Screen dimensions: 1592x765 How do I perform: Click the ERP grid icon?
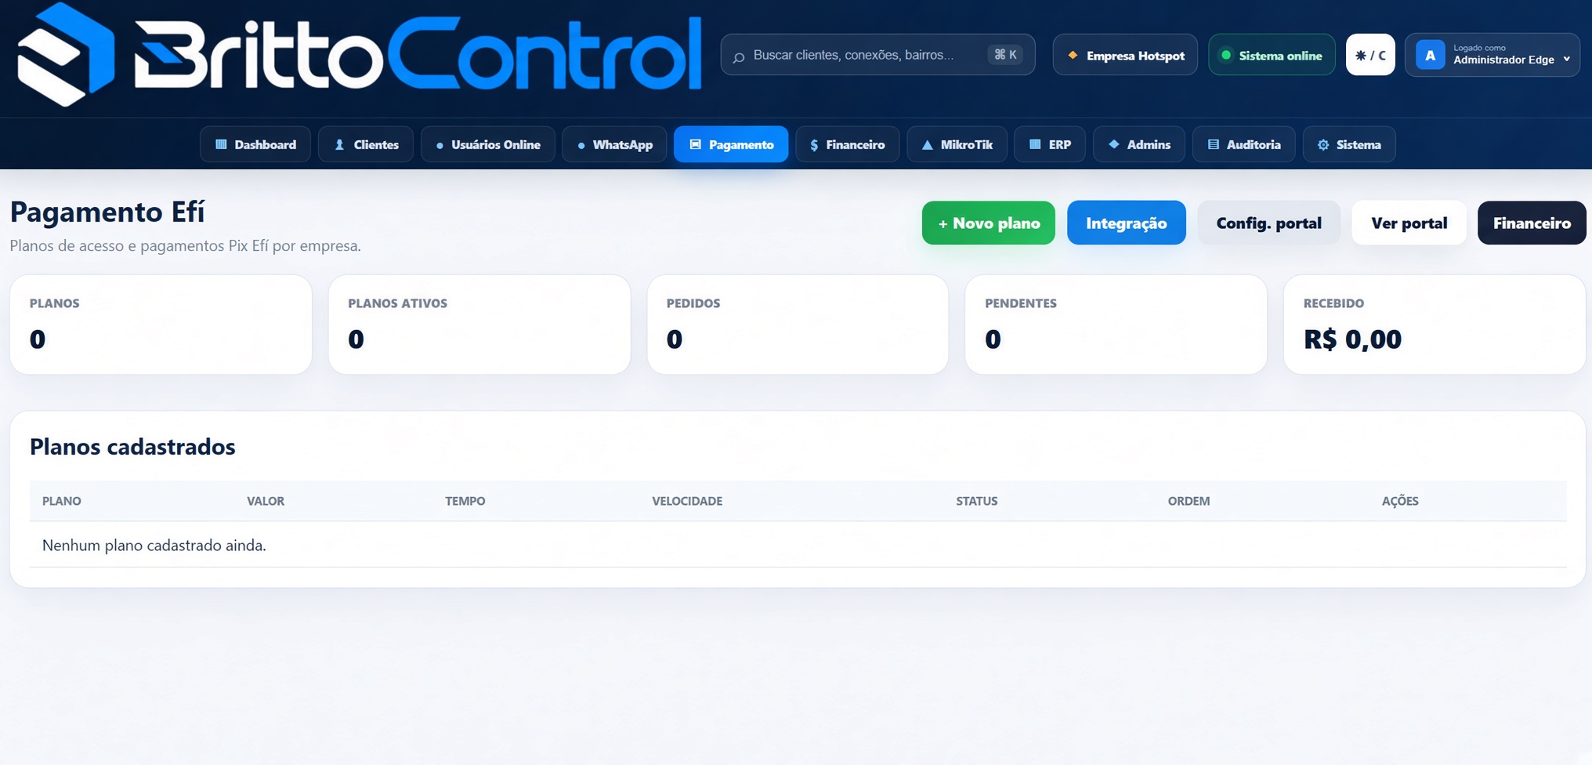(1035, 144)
